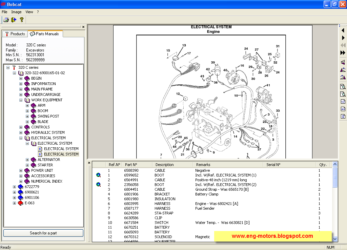Image resolution: width=347 pixels, height=250 pixels.
Task: Sort by the Ref.N° column header
Action: [114, 165]
